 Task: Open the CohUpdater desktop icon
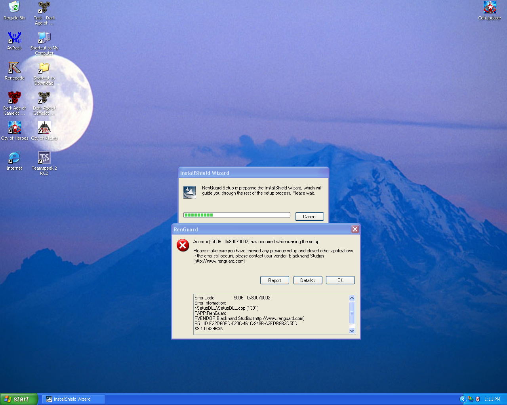(490, 8)
